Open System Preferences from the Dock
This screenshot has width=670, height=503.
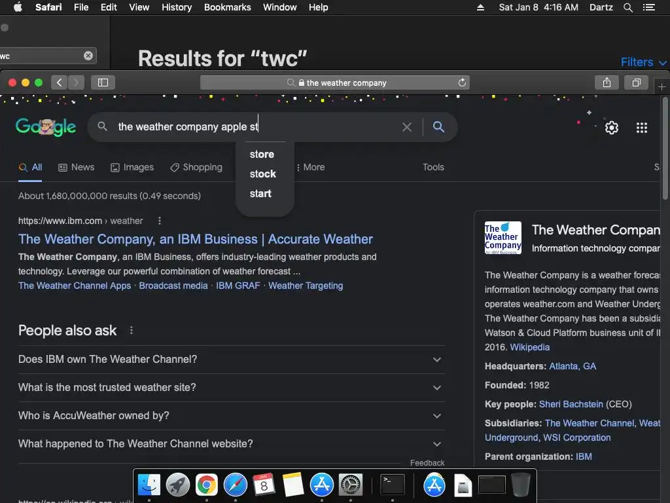(351, 485)
